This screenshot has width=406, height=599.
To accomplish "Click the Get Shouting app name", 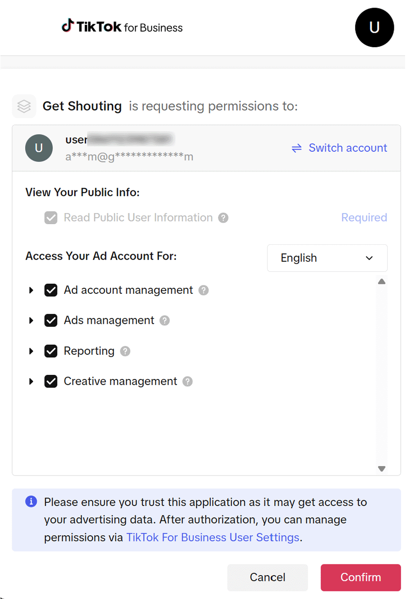I will pos(82,106).
